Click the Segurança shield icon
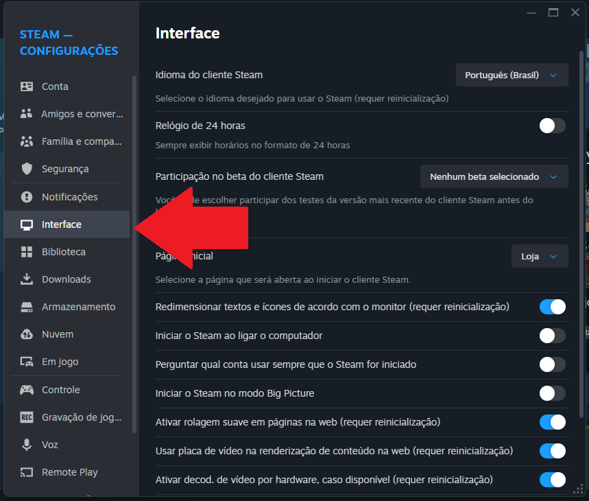The height and width of the screenshot is (501, 589). pyautogui.click(x=27, y=169)
